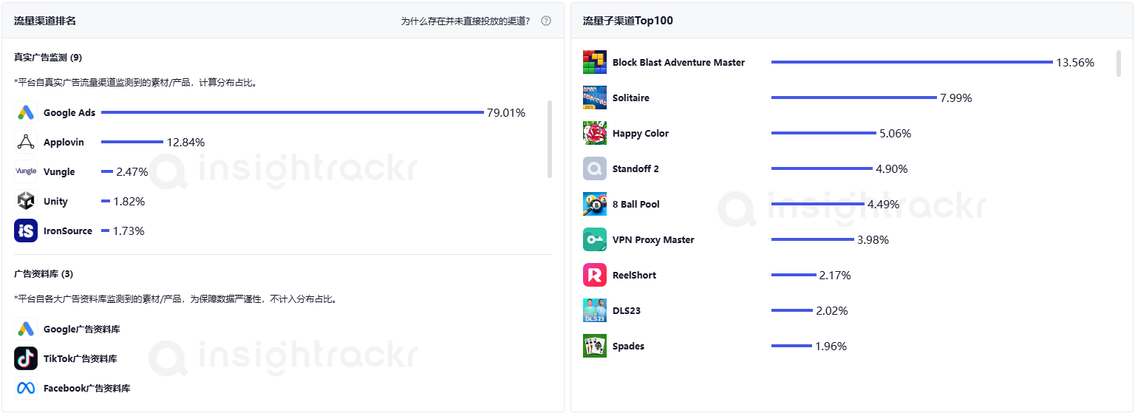Click the traffic channel ranking list scrollbar
1135x413 pixels.
point(549,139)
